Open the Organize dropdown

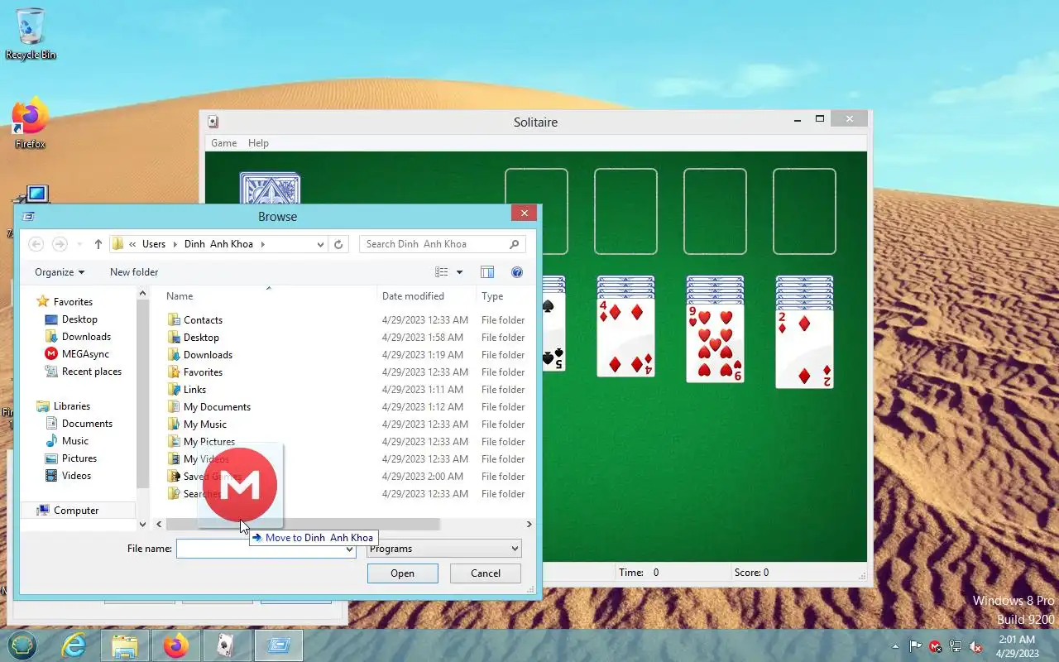[60, 272]
